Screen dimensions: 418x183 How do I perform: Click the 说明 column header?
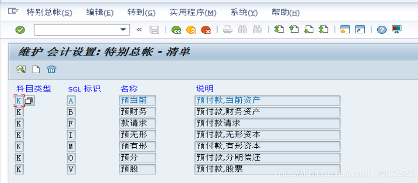coord(205,89)
